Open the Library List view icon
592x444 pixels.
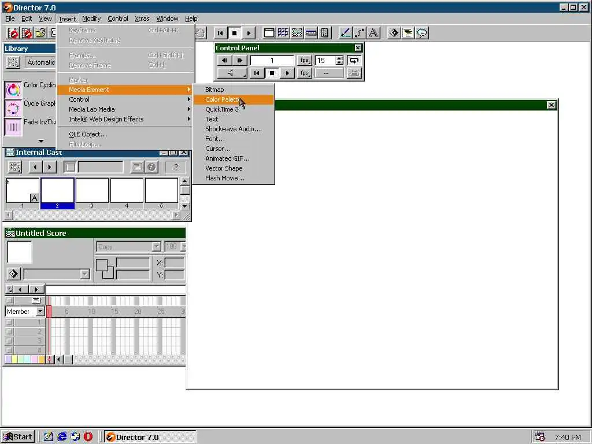13,62
